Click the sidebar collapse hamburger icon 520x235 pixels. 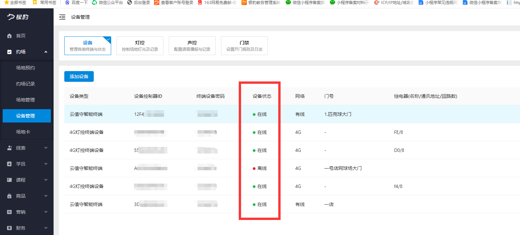(62, 17)
